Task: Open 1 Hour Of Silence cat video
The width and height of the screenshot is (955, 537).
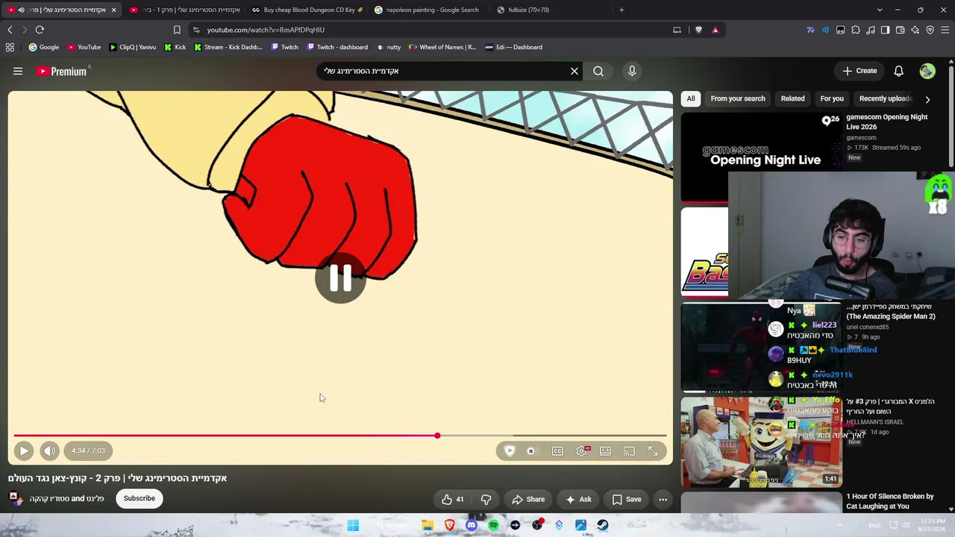Action: pos(890,501)
